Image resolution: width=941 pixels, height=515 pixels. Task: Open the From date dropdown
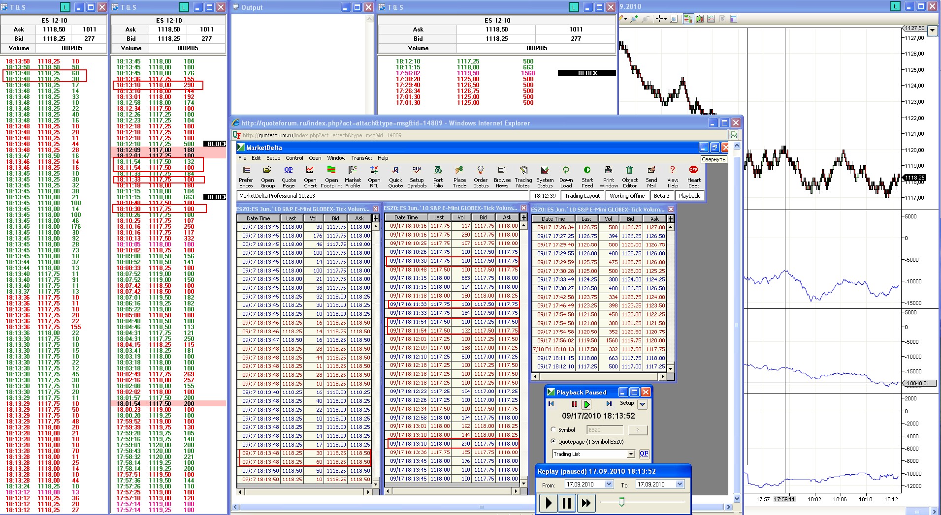tap(609, 484)
